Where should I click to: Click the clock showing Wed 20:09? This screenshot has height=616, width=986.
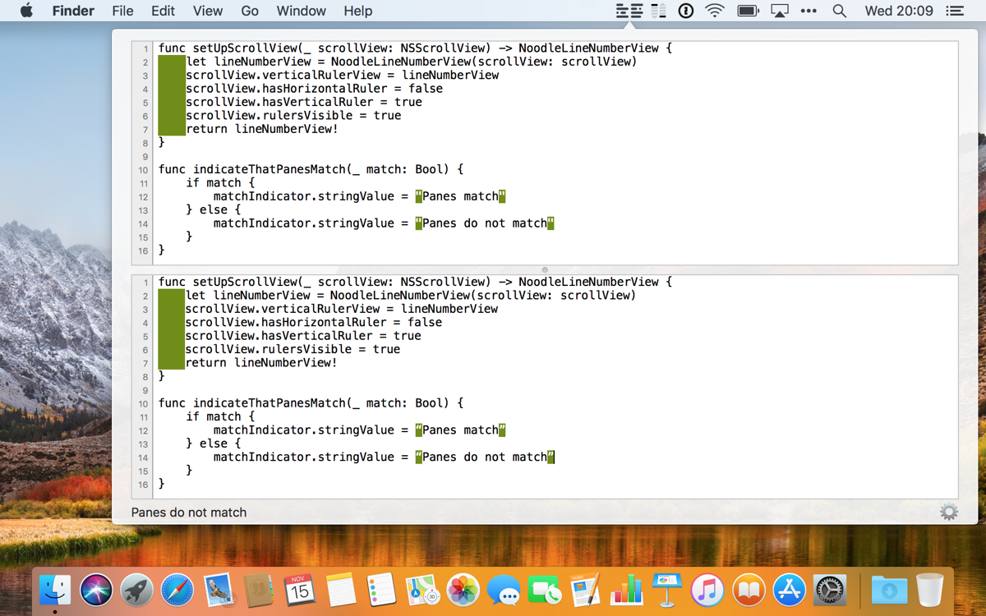point(899,11)
